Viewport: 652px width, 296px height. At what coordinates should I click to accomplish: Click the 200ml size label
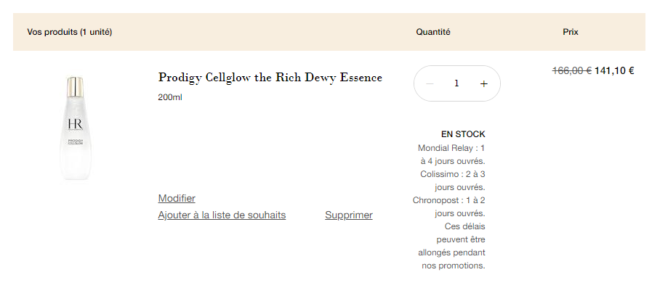[x=170, y=97]
